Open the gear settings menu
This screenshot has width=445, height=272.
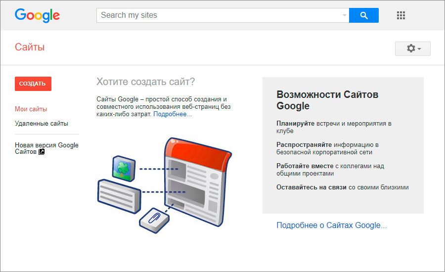coord(413,48)
